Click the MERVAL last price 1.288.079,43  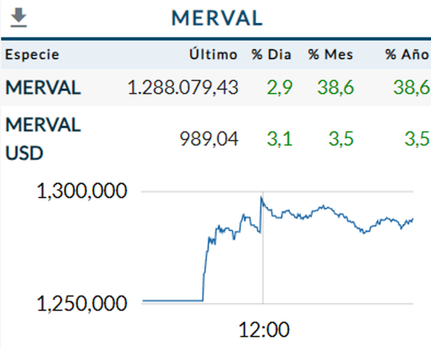point(183,87)
